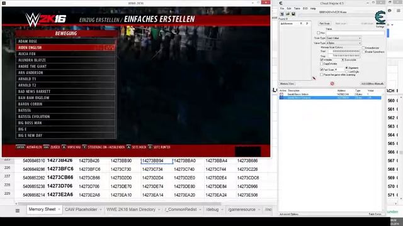Open the /debug tab dropdown arrow

(x=222, y=210)
